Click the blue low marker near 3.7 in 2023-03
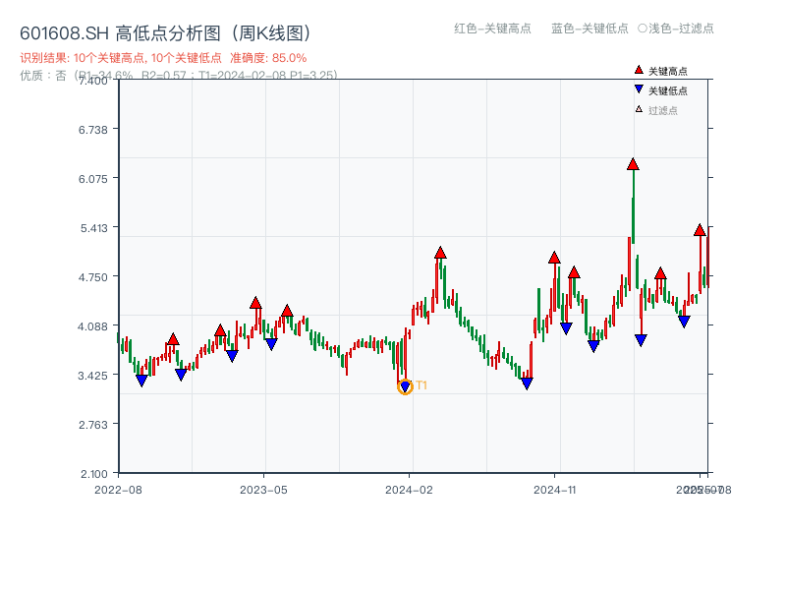 [x=232, y=356]
